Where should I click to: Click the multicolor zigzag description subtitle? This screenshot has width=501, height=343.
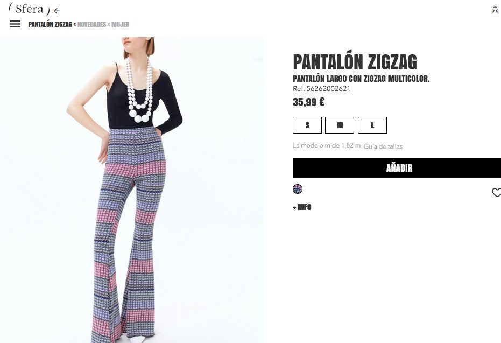361,79
